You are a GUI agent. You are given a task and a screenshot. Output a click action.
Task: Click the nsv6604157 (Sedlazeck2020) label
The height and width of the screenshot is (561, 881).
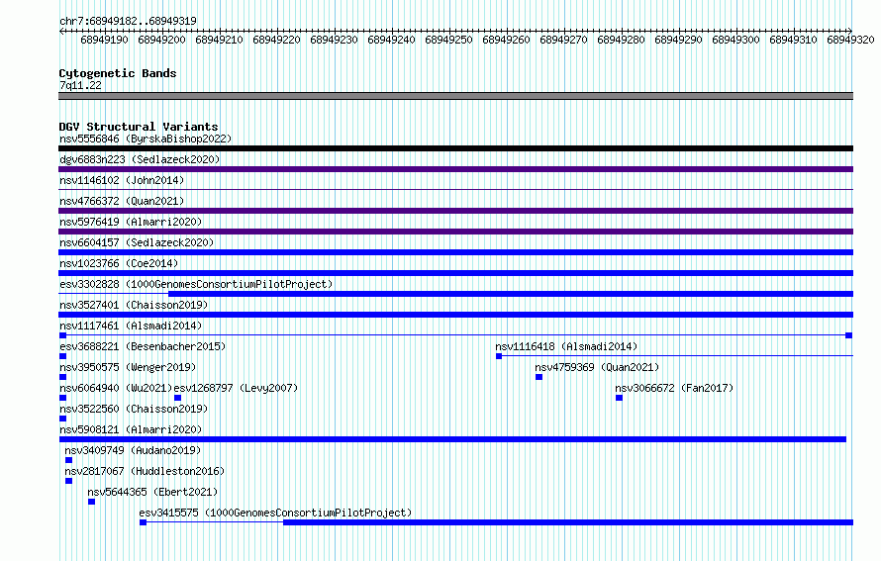point(137,242)
